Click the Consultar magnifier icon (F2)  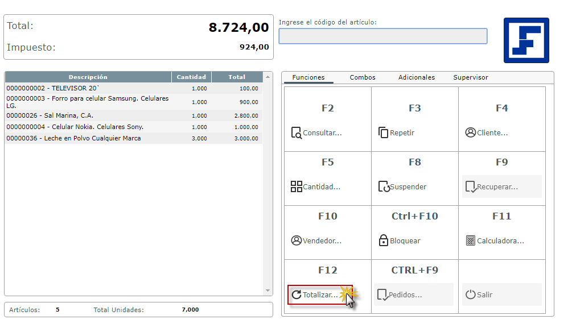click(x=296, y=133)
